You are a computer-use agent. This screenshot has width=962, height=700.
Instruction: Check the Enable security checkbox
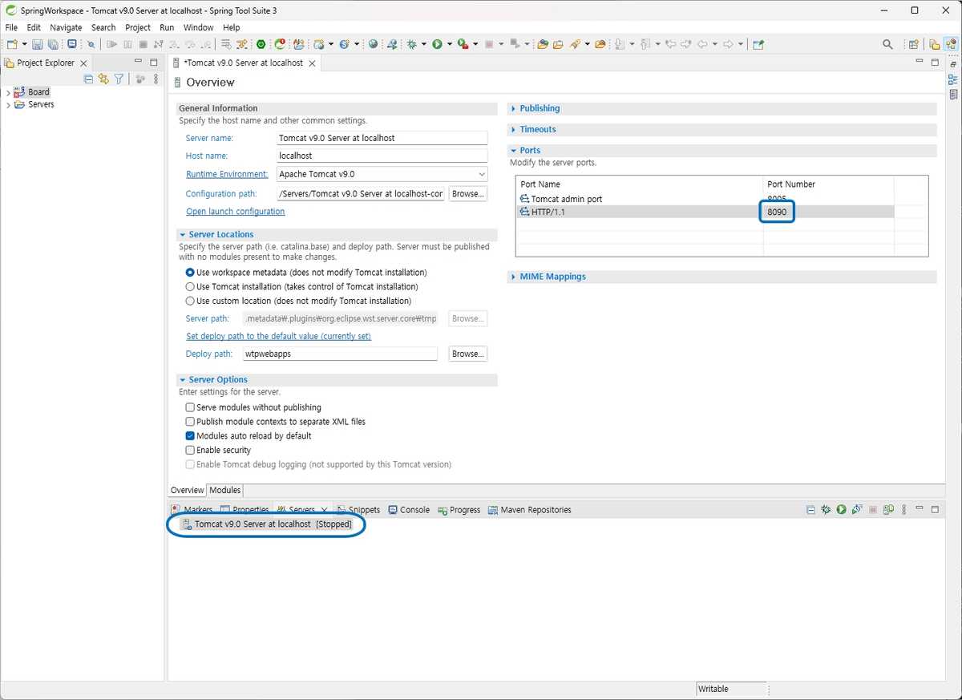click(190, 451)
